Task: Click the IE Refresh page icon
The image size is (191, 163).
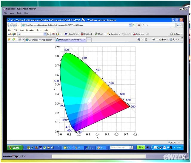Action: [x=134, y=25]
